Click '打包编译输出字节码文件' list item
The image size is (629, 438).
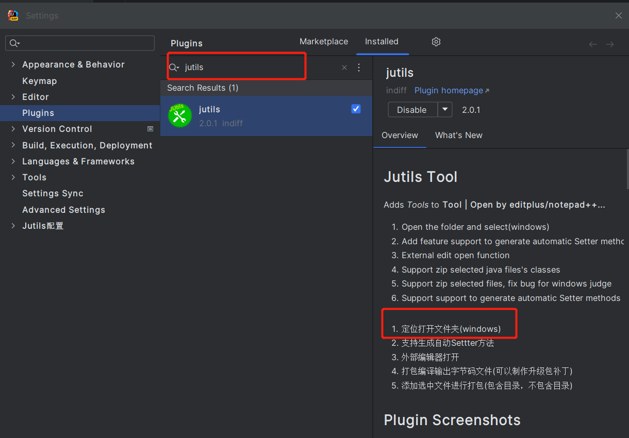487,372
